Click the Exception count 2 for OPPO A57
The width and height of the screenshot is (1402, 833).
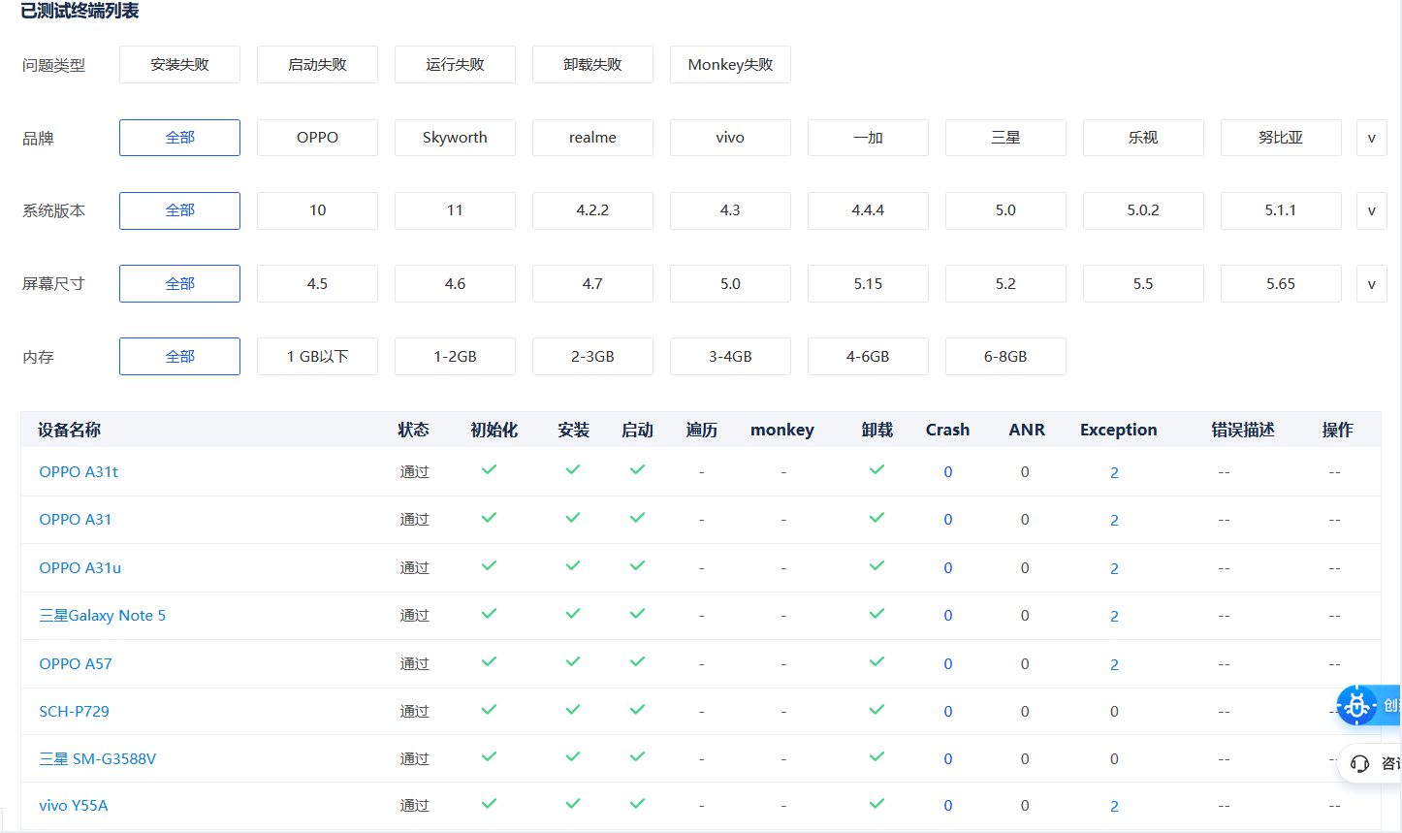click(x=1114, y=663)
